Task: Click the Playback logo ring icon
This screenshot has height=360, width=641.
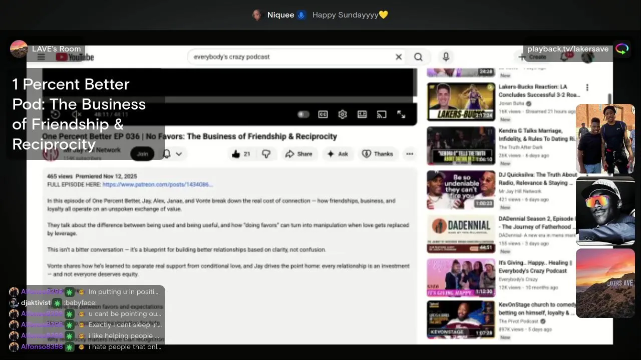Action: pyautogui.click(x=622, y=48)
